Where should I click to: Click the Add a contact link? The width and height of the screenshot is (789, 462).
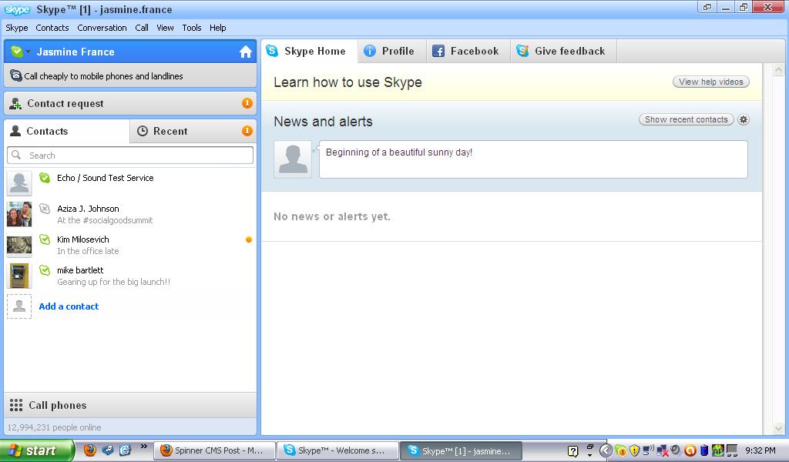tap(69, 306)
